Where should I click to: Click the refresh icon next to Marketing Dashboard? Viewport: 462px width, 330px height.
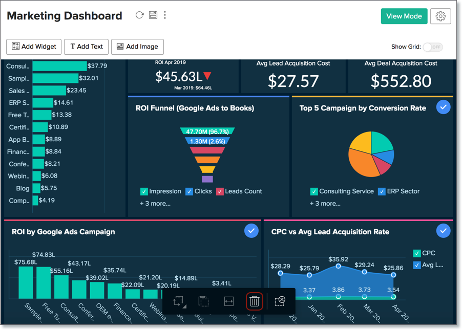139,15
